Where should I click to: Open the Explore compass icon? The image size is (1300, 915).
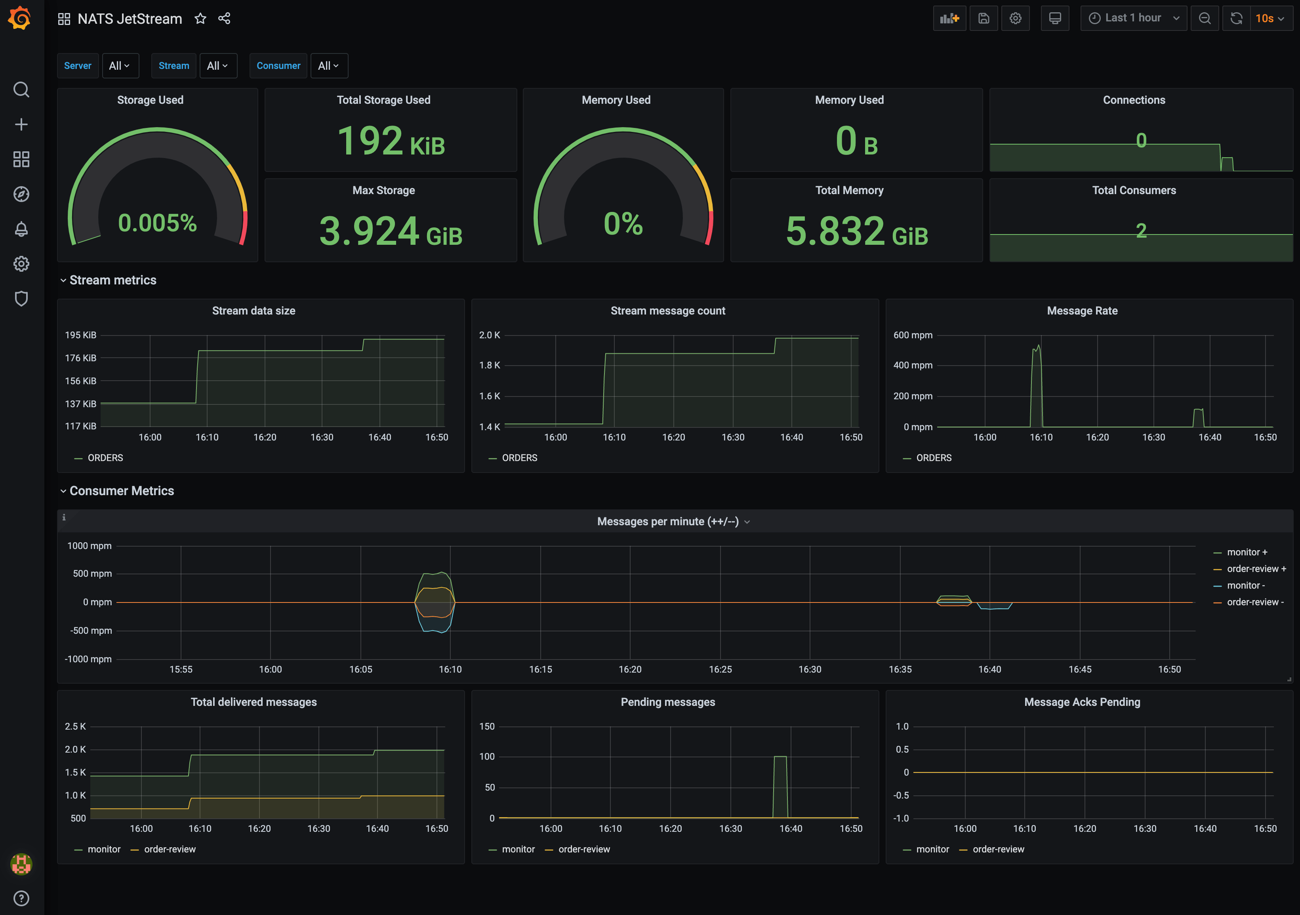(21, 194)
